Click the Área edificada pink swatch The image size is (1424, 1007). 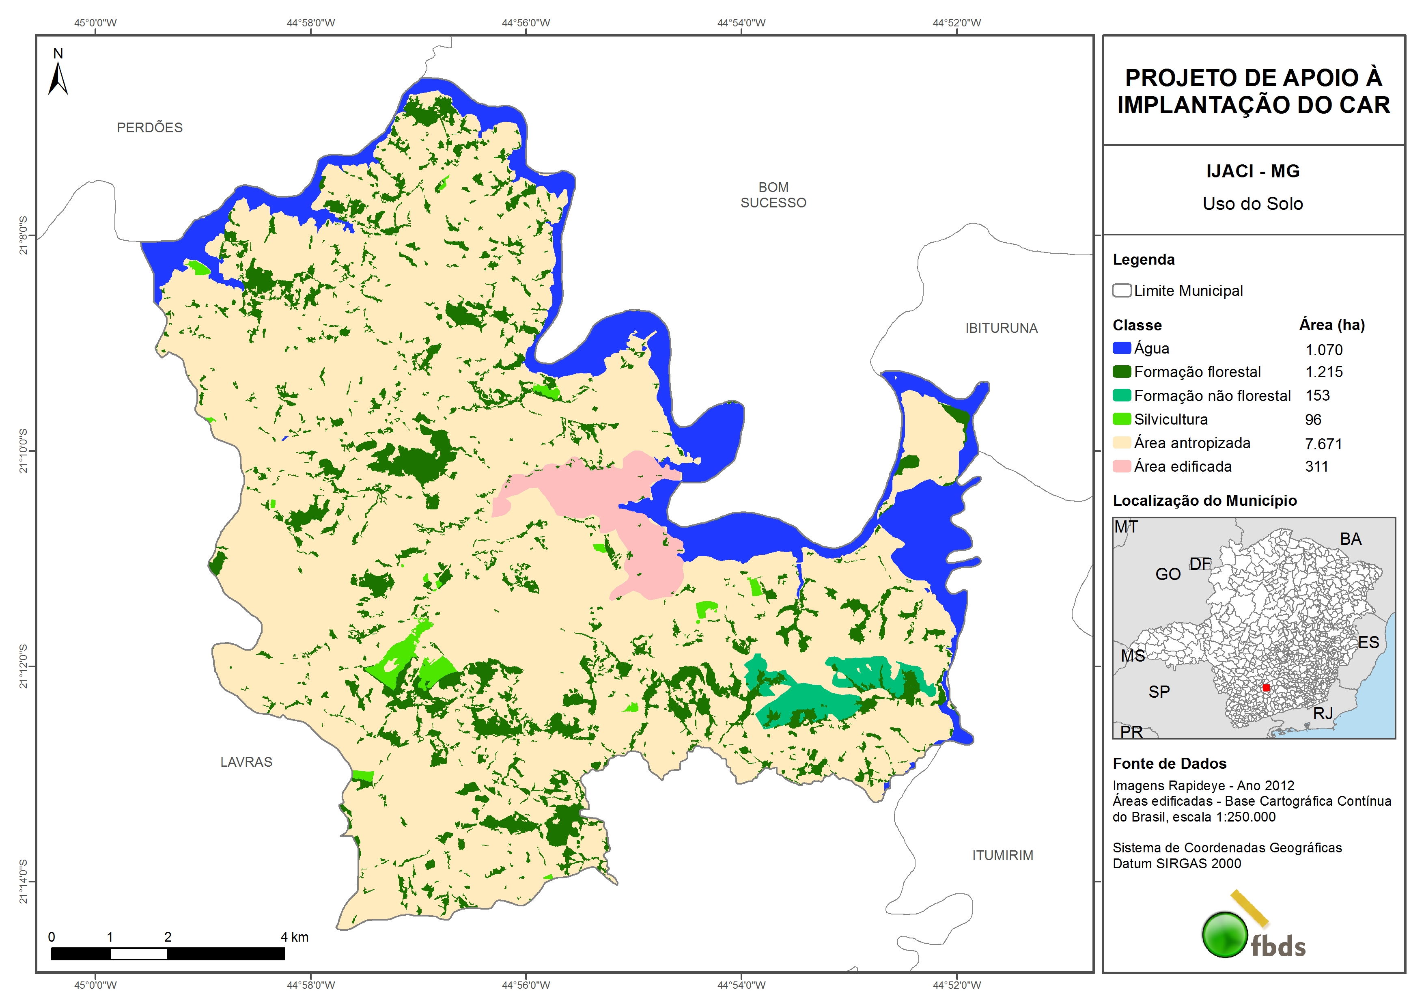(1121, 466)
